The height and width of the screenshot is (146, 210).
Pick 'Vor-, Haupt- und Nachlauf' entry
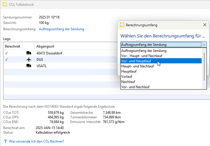tap(142, 56)
